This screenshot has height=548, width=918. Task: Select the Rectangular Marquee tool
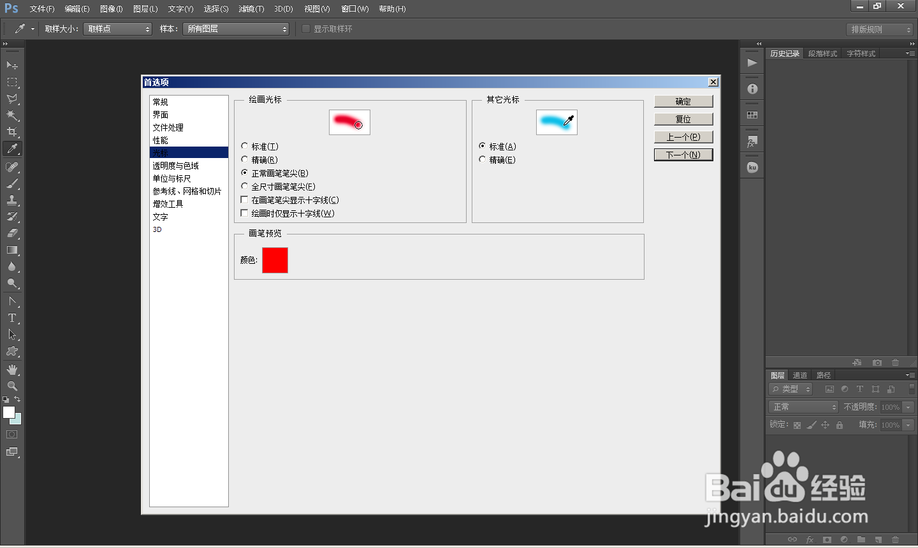coord(12,82)
